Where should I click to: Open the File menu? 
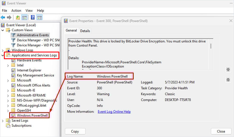pos(4,11)
